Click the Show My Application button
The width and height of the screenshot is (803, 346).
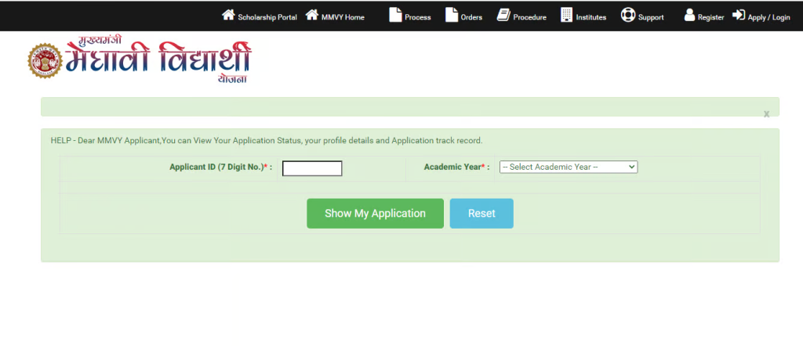pos(376,214)
